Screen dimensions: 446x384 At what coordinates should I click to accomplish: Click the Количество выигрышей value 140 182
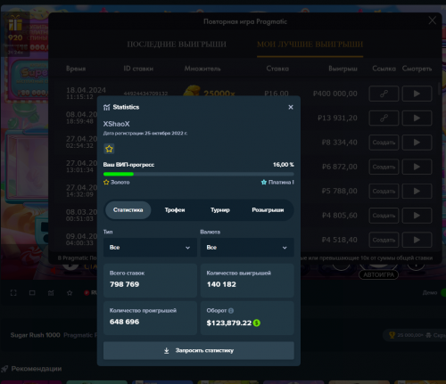tap(221, 284)
